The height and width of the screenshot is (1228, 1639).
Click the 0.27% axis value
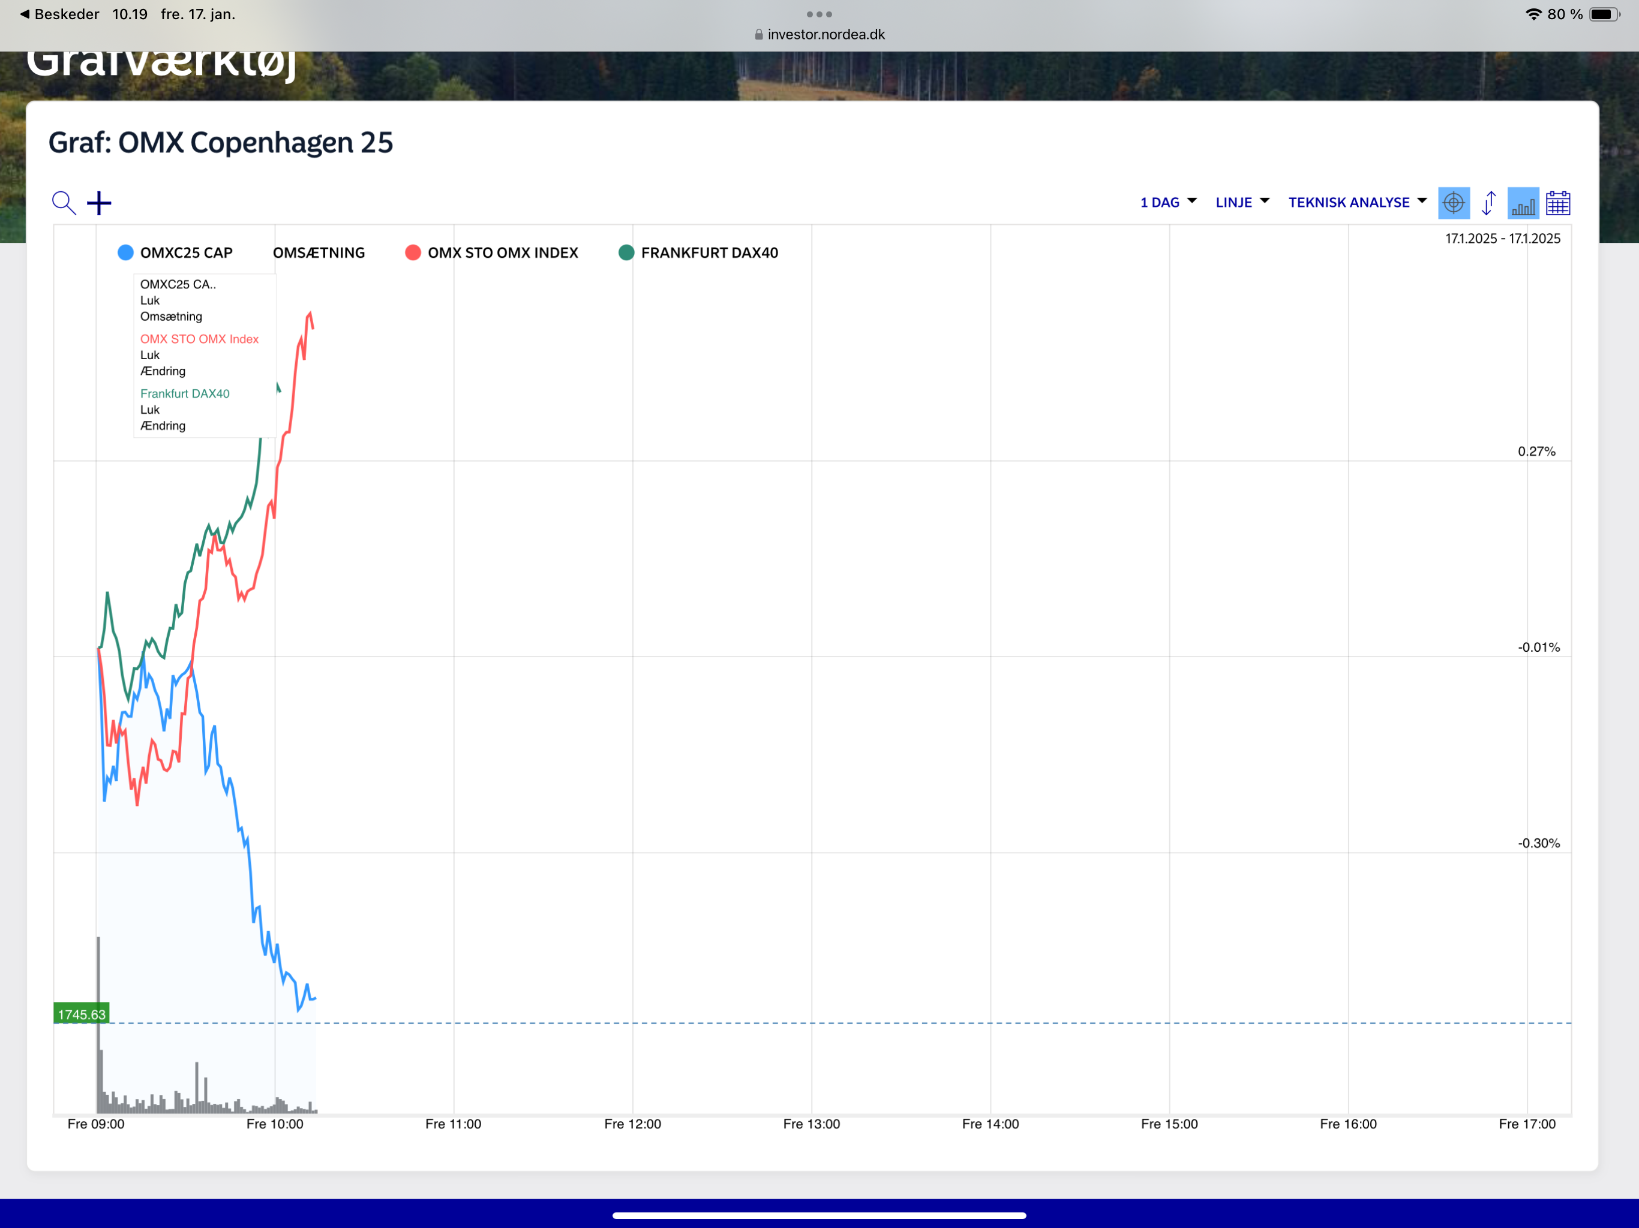click(1537, 451)
